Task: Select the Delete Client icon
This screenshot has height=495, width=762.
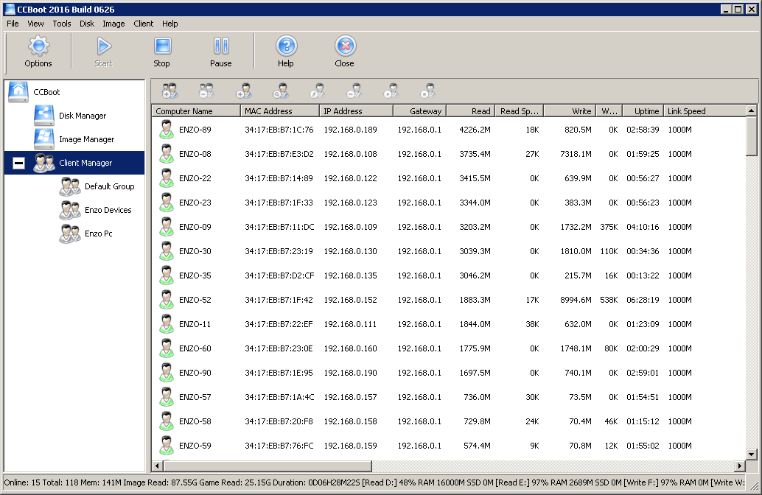Action: click(x=353, y=90)
